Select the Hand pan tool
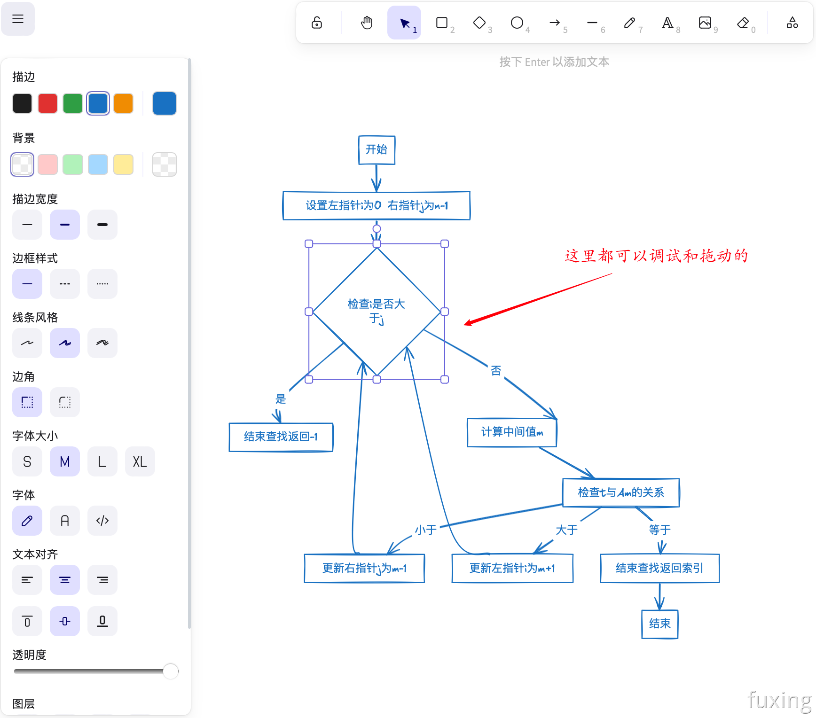The height and width of the screenshot is (718, 816). coord(367,23)
